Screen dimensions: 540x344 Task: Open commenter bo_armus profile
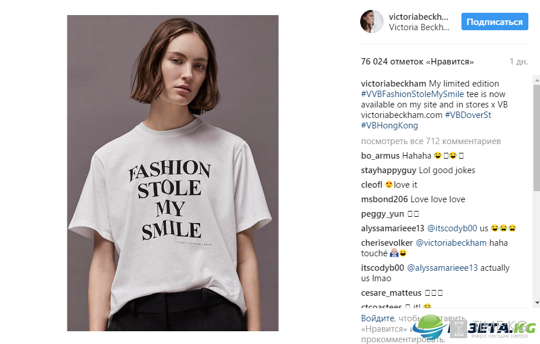tap(380, 156)
